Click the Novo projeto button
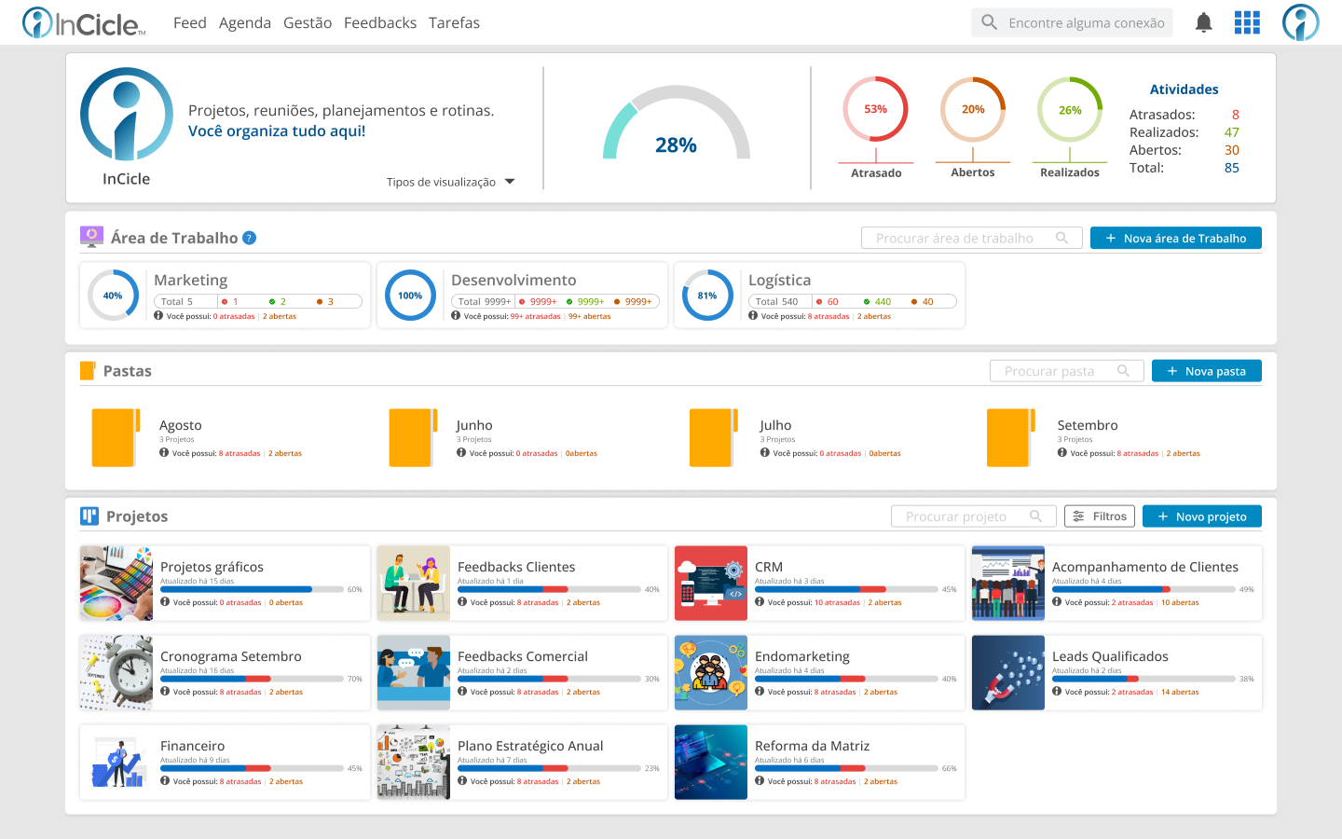The image size is (1342, 839). click(1202, 516)
